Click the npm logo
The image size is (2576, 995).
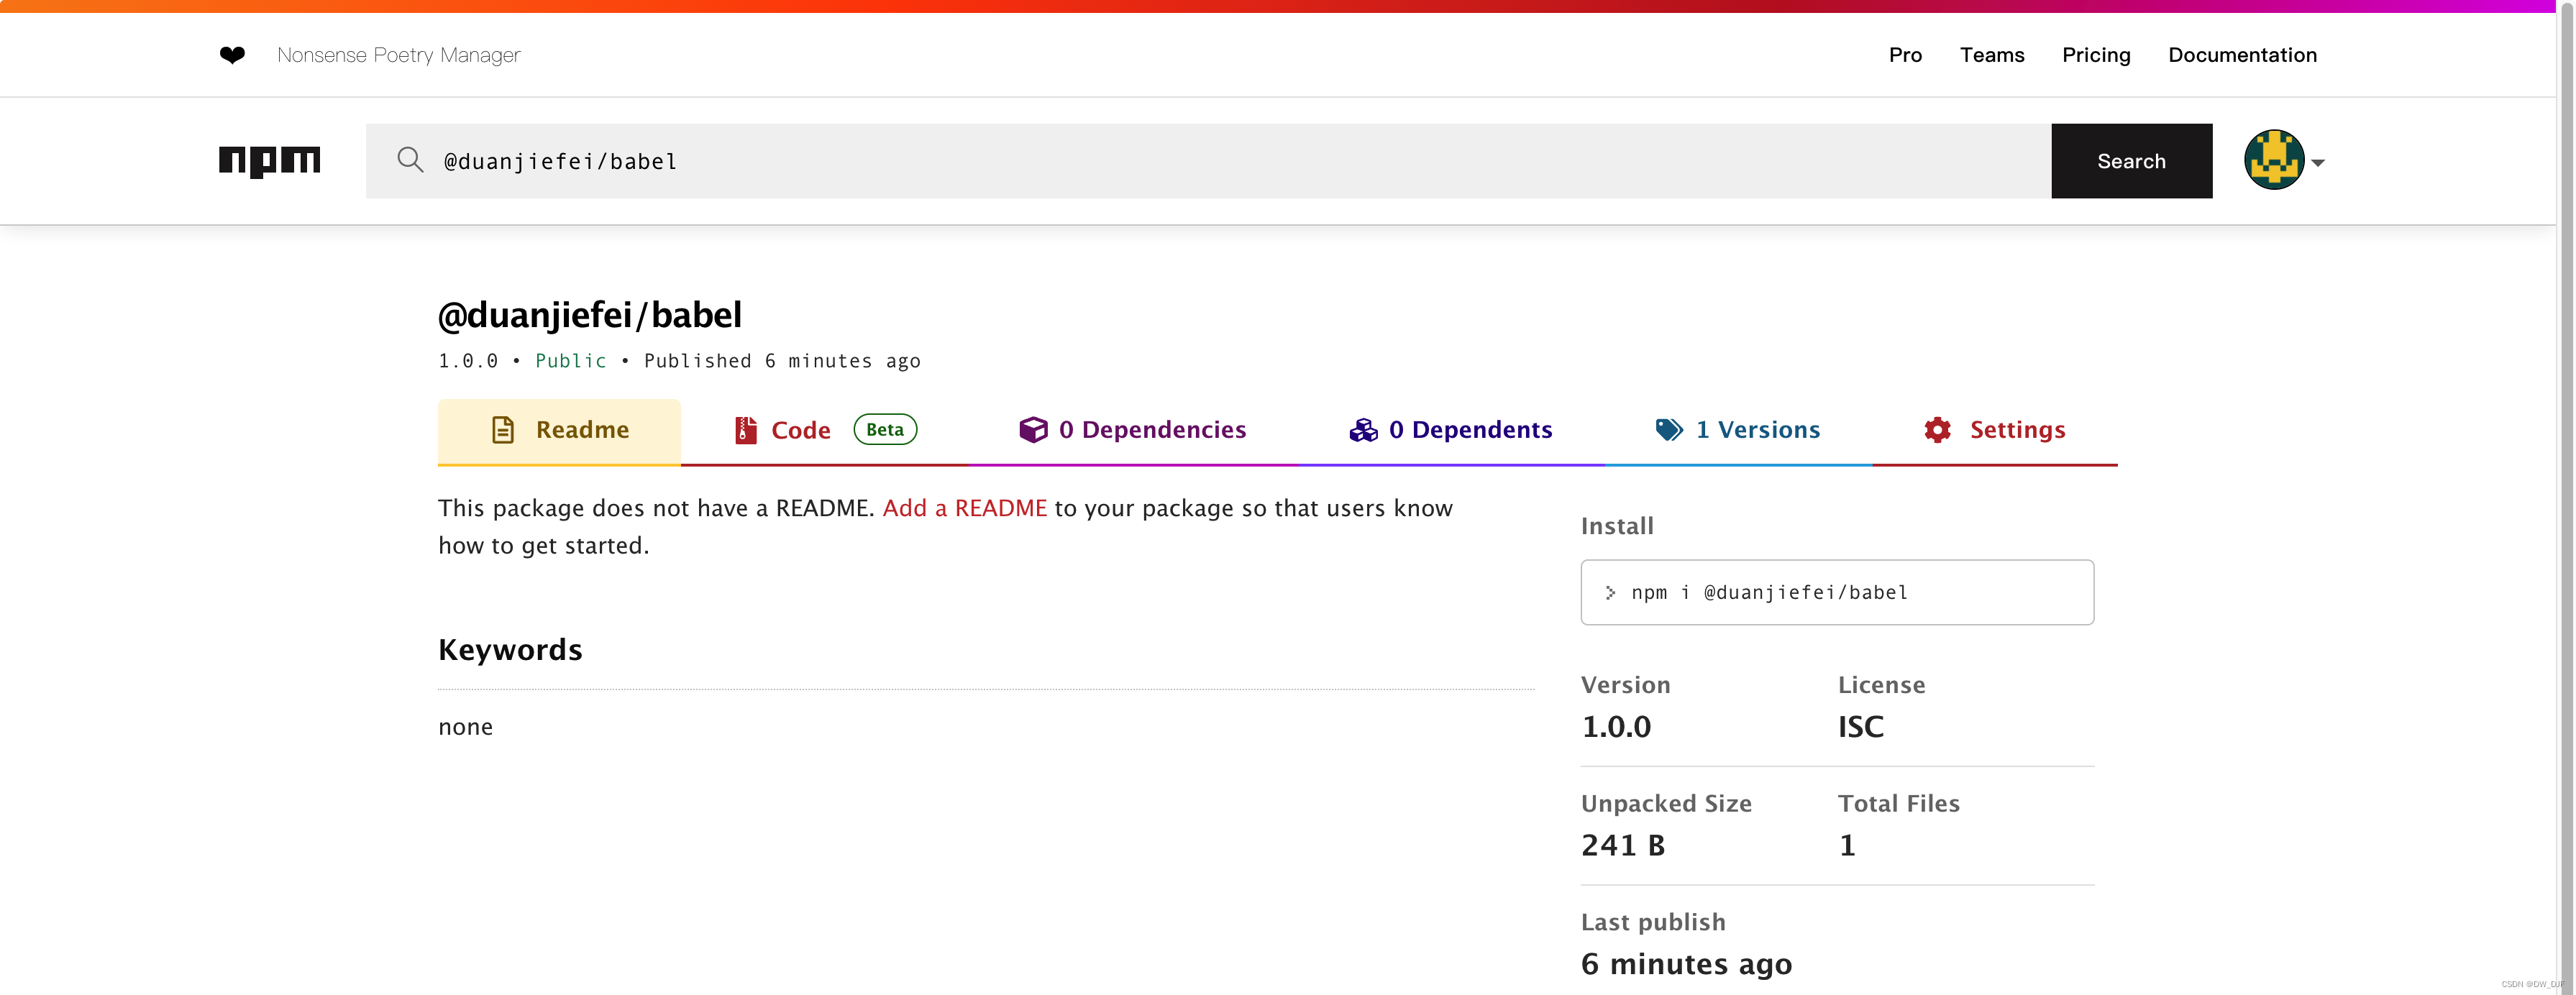click(269, 161)
